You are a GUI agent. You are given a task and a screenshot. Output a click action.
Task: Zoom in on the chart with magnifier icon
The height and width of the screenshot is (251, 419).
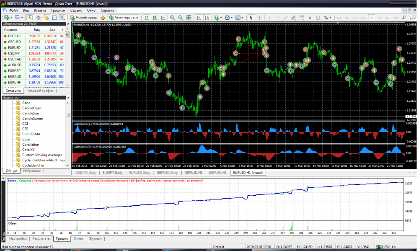click(172, 18)
